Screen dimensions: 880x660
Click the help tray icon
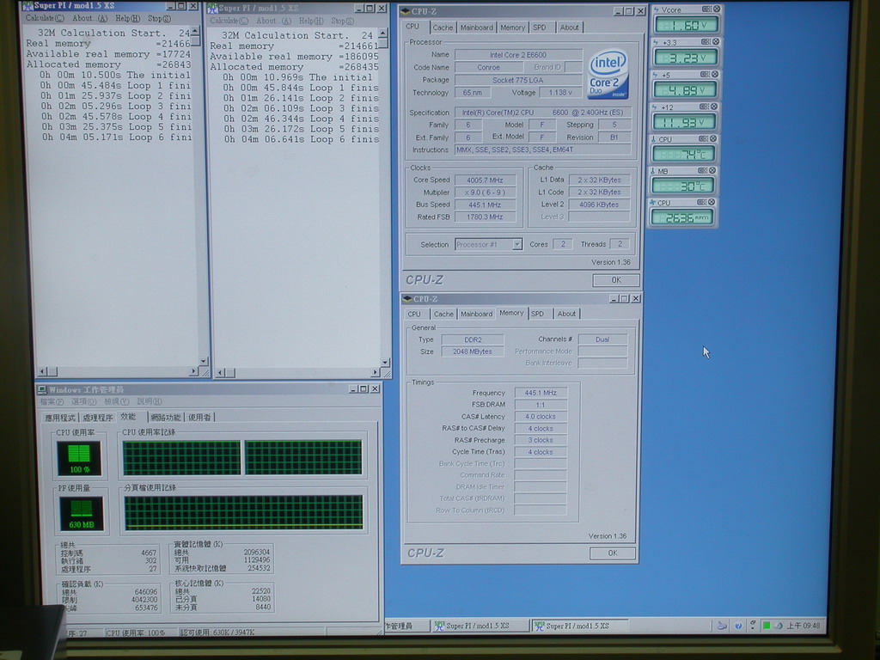click(x=738, y=626)
